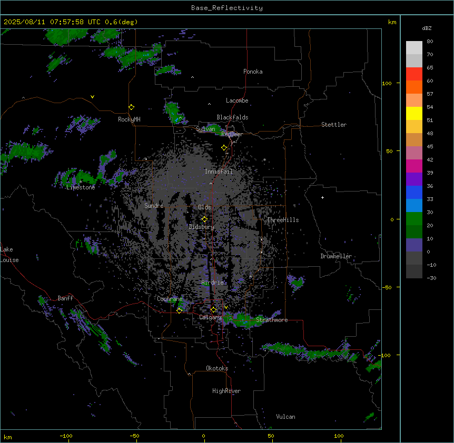Click the Stettler label

(334, 125)
